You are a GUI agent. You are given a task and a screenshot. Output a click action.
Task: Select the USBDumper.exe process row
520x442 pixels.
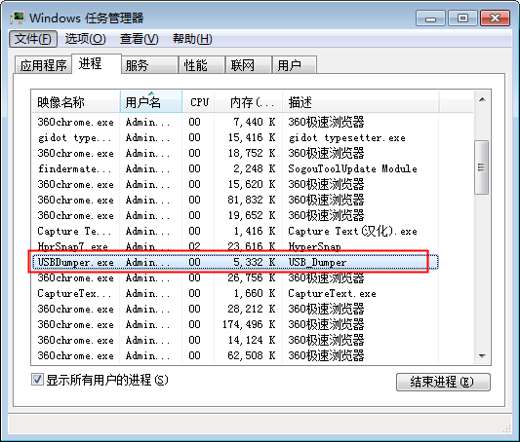pyautogui.click(x=235, y=262)
